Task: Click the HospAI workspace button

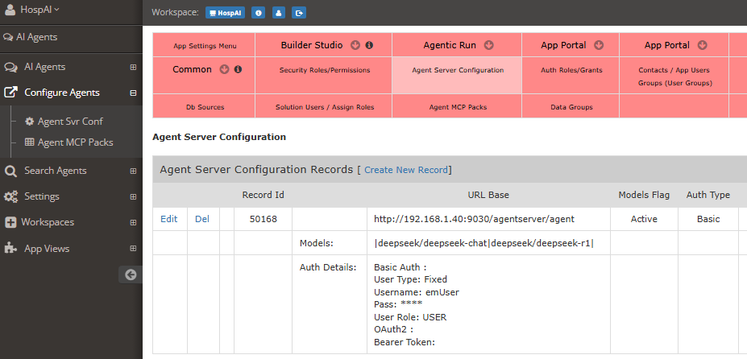Action: [226, 13]
